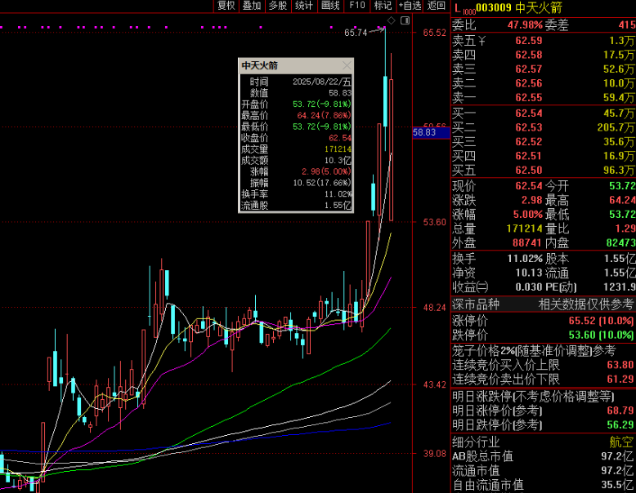
Task: Select the 卖二 price 62.56
Action: [529, 83]
